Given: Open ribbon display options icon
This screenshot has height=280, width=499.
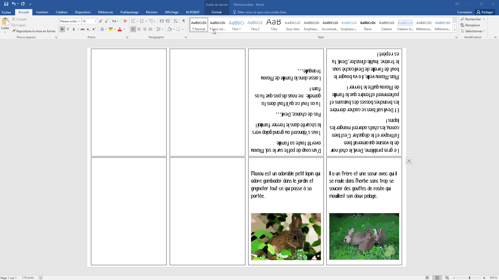Looking at the screenshot, I should pos(457,4).
